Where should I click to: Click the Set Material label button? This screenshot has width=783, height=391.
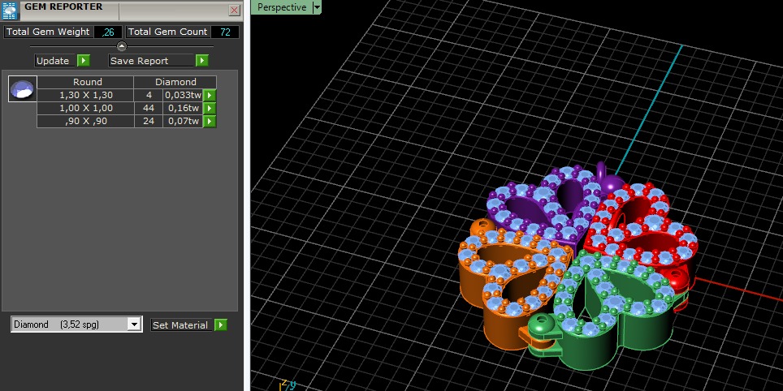point(182,325)
